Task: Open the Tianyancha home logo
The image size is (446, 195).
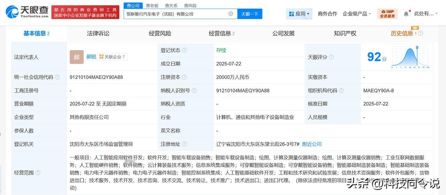Action: click(x=27, y=12)
